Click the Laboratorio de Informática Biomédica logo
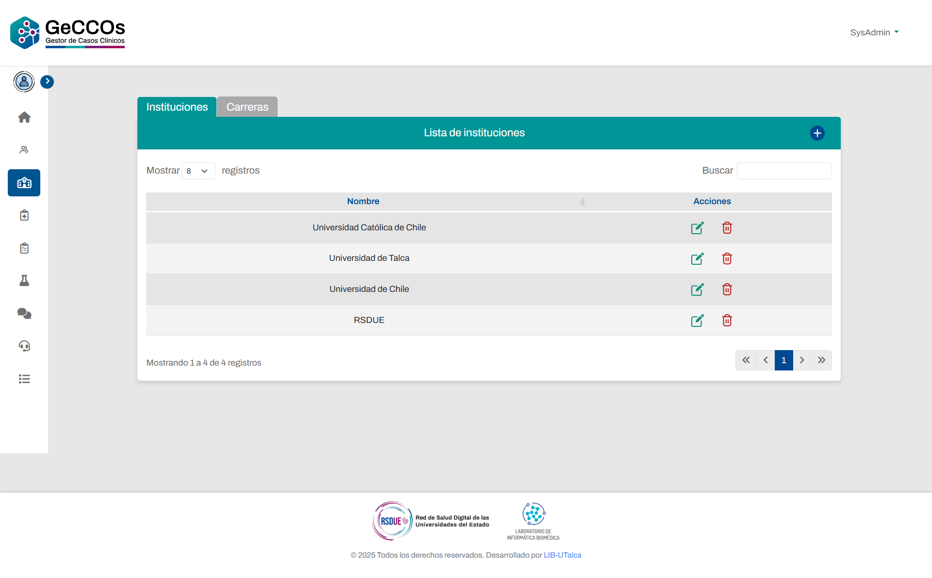932x578 pixels. [533, 521]
